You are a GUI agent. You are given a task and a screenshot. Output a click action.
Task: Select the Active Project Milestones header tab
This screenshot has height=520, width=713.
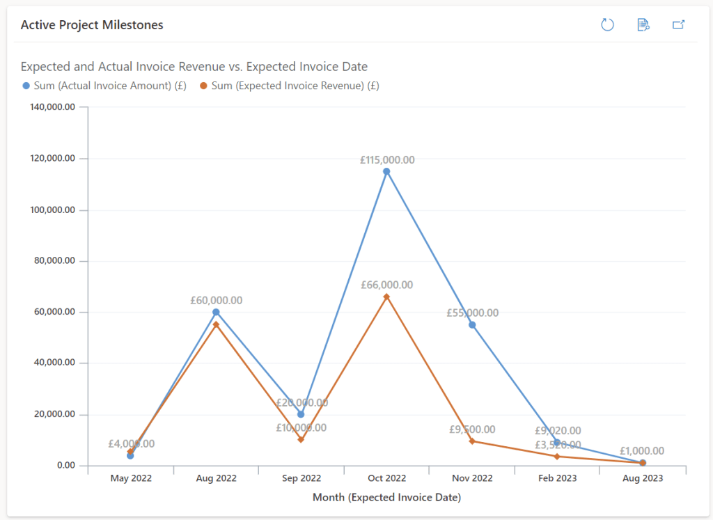[91, 24]
